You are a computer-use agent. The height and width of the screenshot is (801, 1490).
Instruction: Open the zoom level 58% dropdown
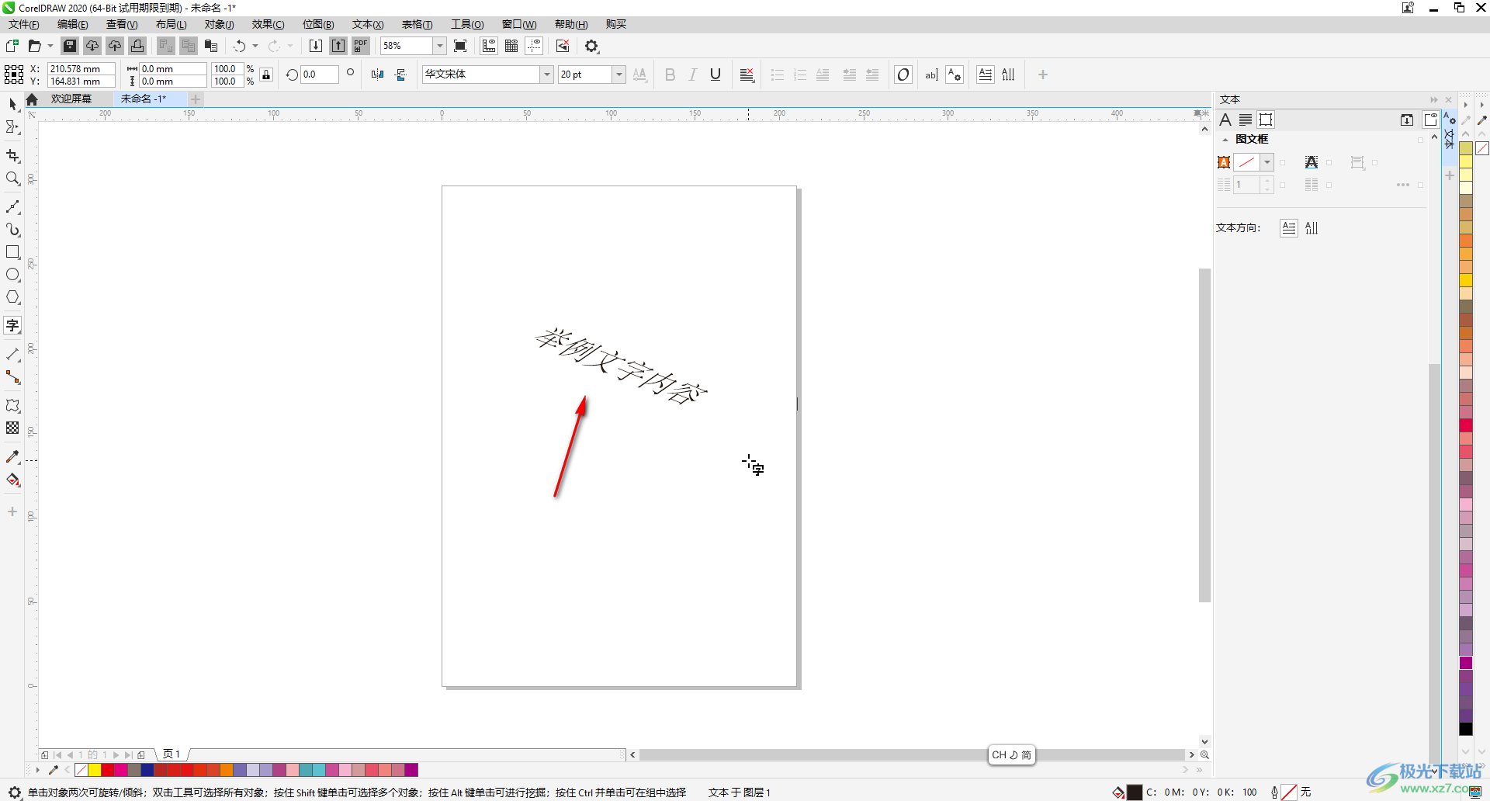[x=440, y=46]
